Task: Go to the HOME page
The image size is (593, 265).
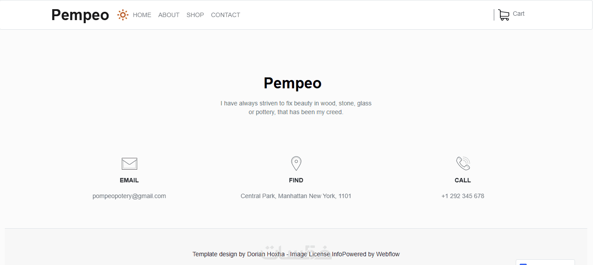Action: (x=142, y=15)
